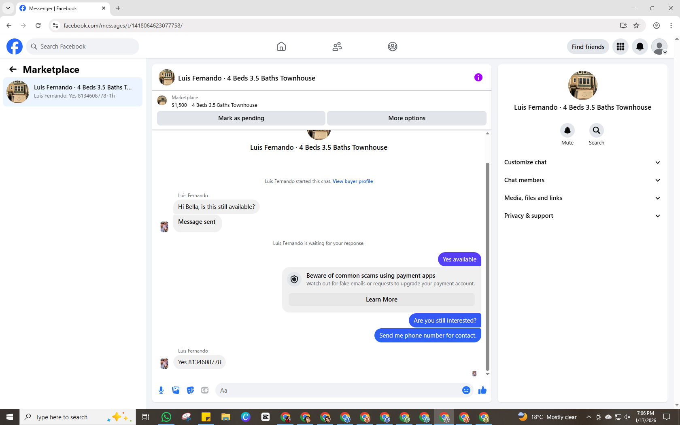Click the 'Yes available' message bubble
The image size is (680, 425).
[x=459, y=259]
